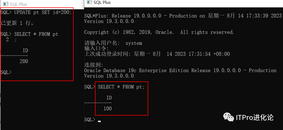Click the ITPro进化论 watermark text

click(x=255, y=117)
